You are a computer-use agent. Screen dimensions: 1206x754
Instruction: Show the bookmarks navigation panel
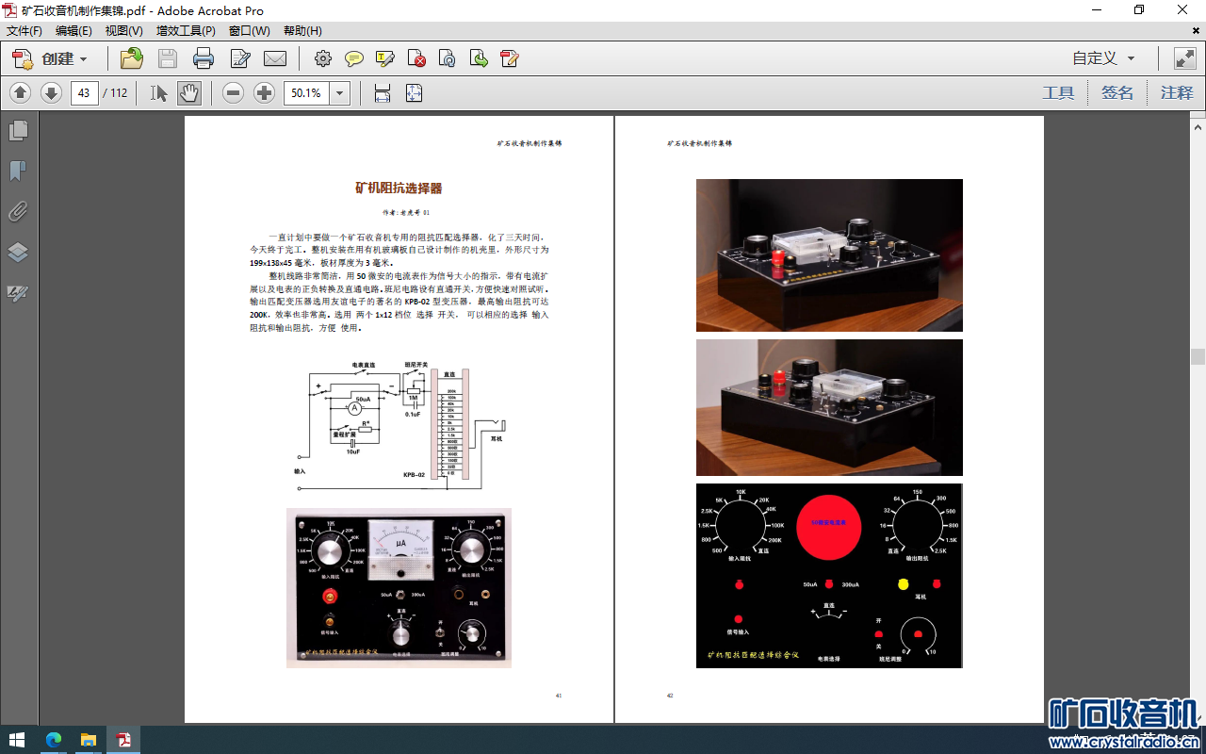click(x=18, y=171)
